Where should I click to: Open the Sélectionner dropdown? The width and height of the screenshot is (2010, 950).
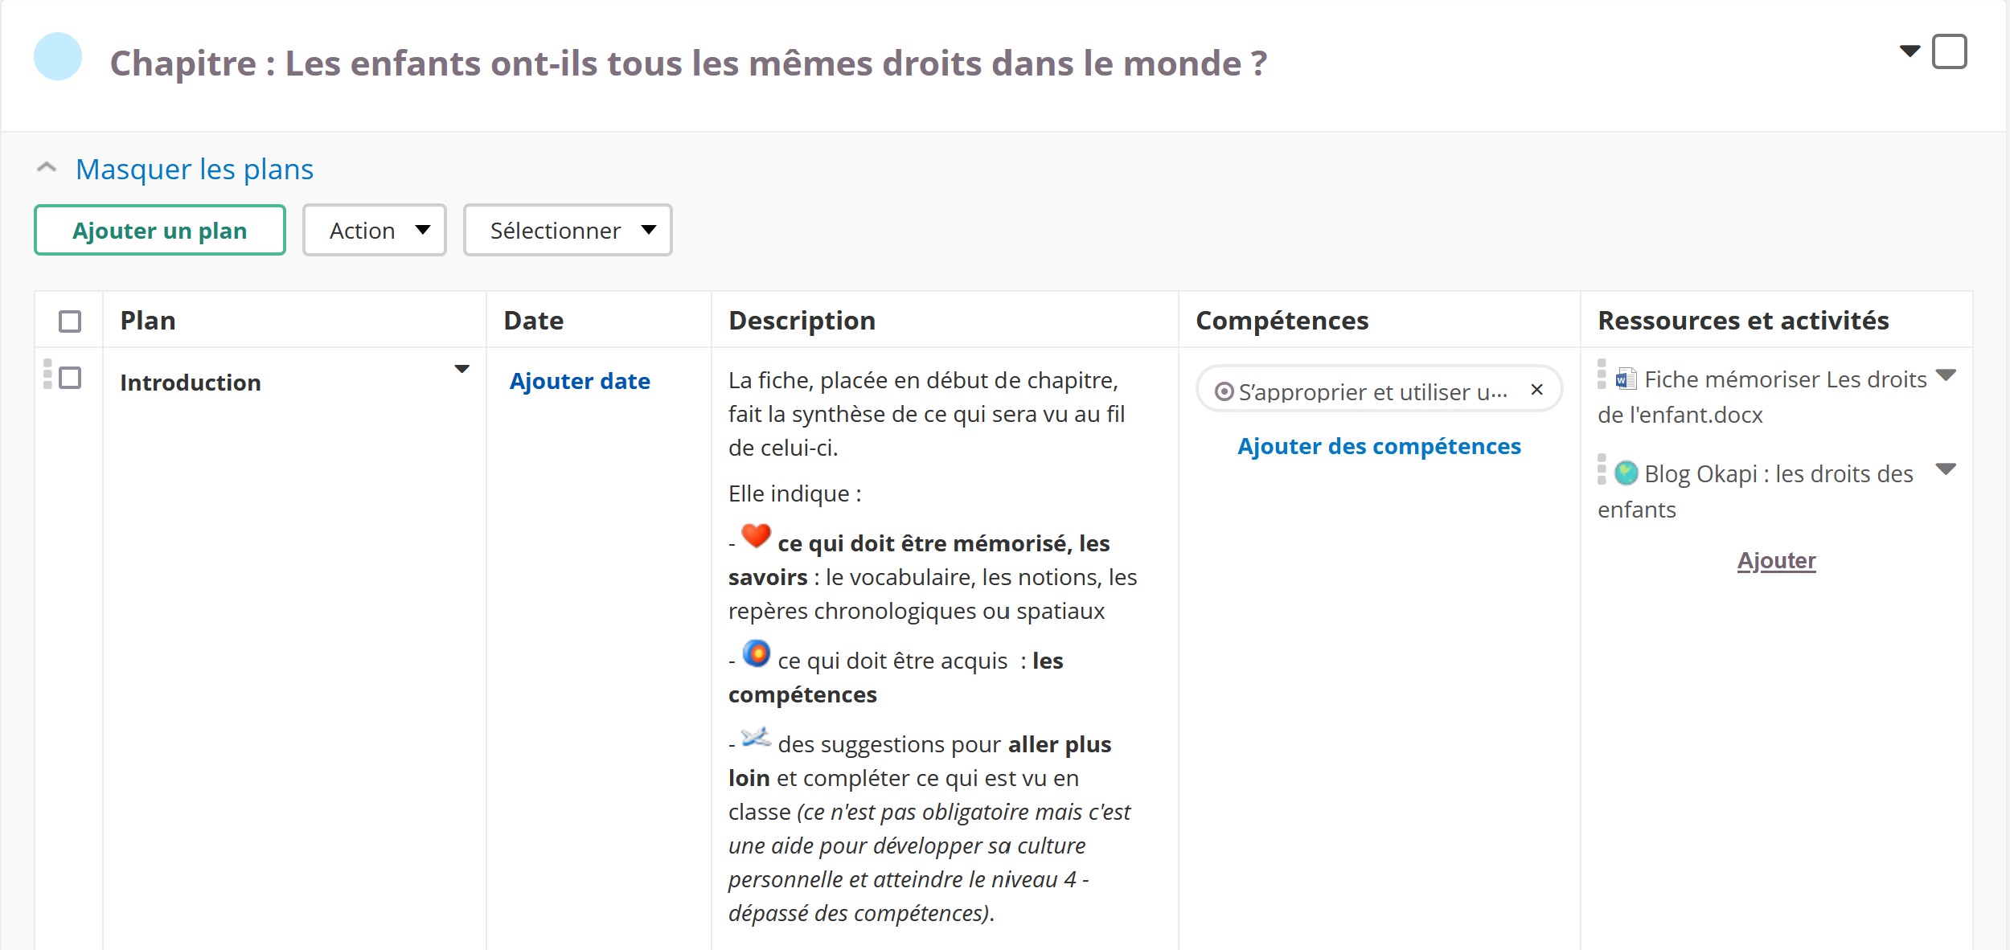[x=568, y=231]
